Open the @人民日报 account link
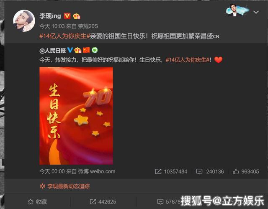This screenshot has height=209, width=268. [x=52, y=50]
